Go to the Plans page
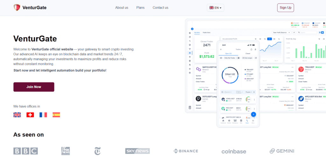 [x=140, y=8]
